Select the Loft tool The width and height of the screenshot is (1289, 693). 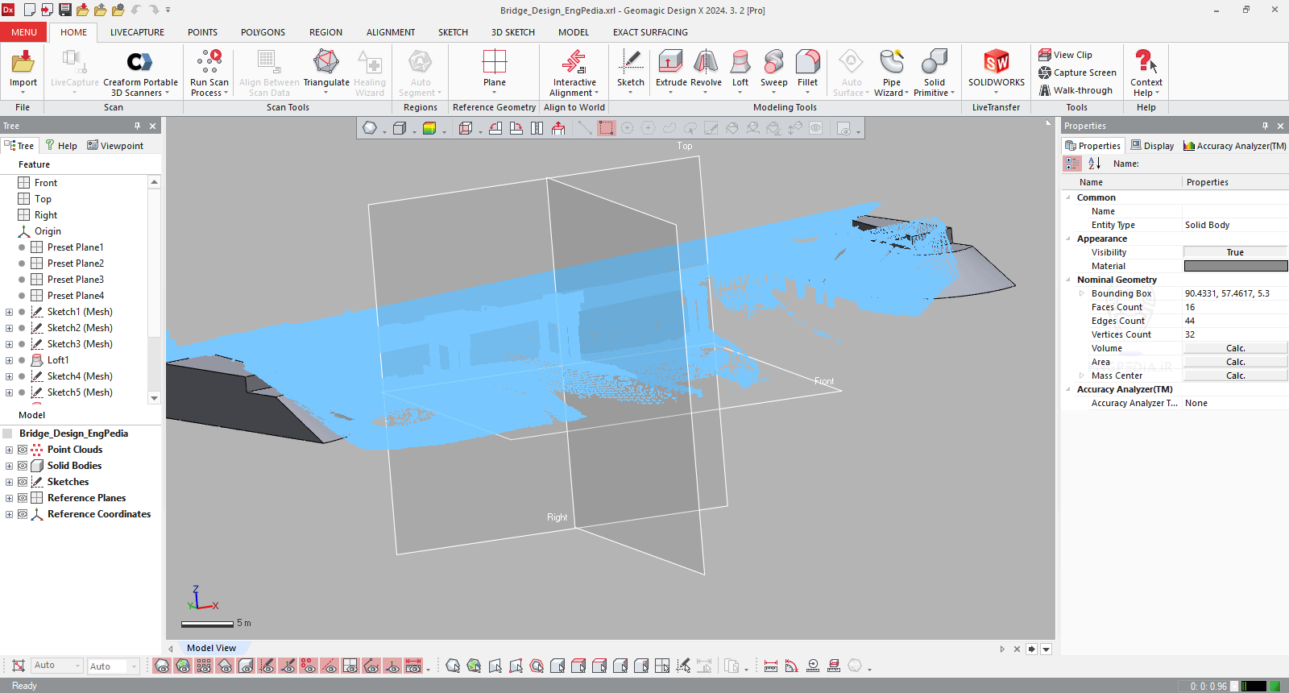tap(740, 68)
